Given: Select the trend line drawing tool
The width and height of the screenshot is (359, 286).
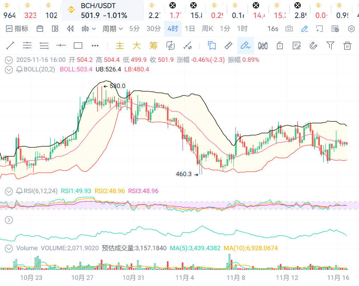Looking at the screenshot, I should coord(10,45).
